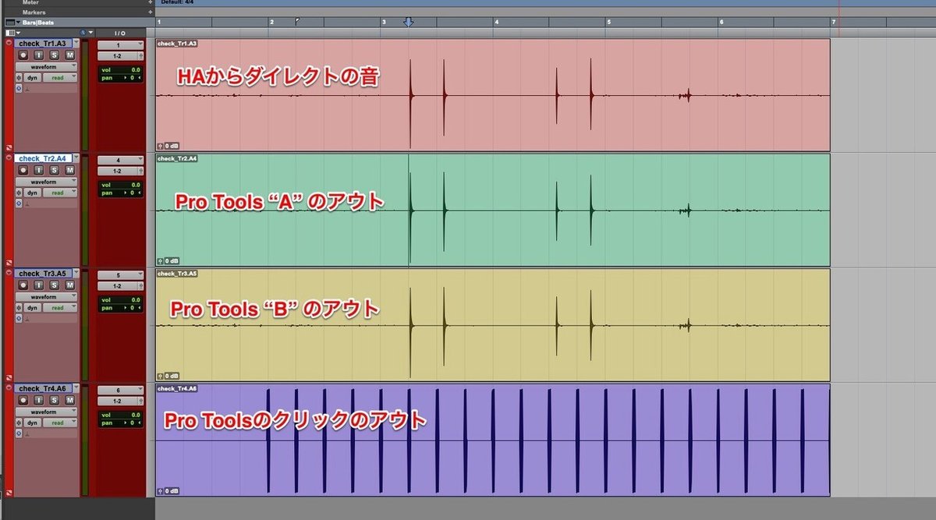Click the vol field on check_Tr3.A5
The image size is (936, 520).
click(x=121, y=299)
